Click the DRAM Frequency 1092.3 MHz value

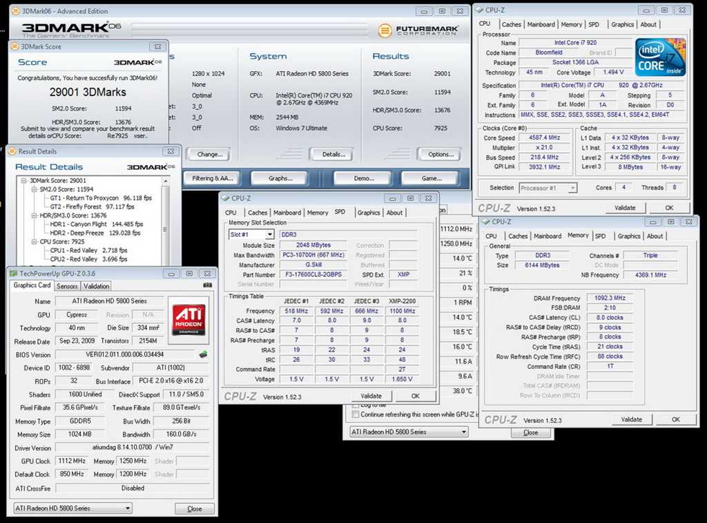tap(610, 298)
